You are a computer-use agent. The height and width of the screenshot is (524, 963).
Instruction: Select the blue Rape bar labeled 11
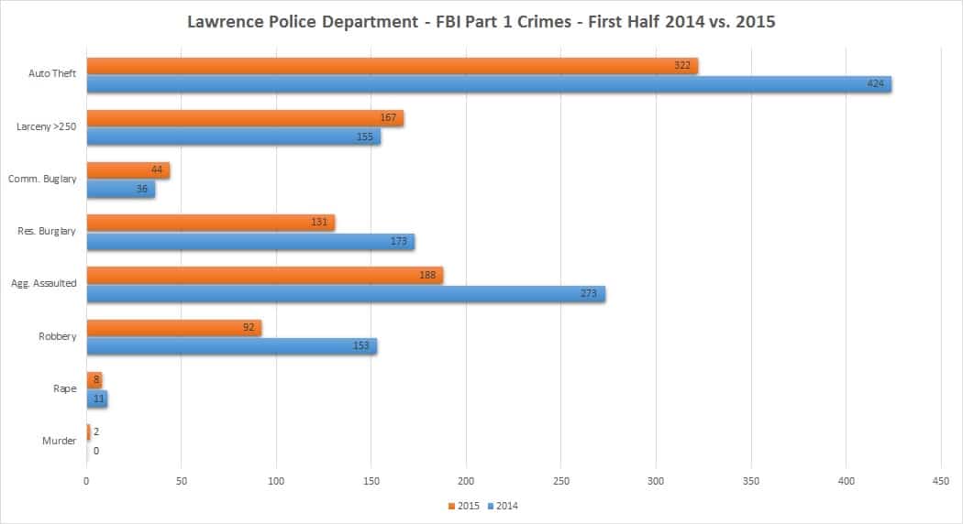coord(97,398)
